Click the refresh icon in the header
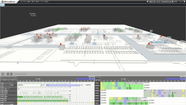 coord(154,2)
